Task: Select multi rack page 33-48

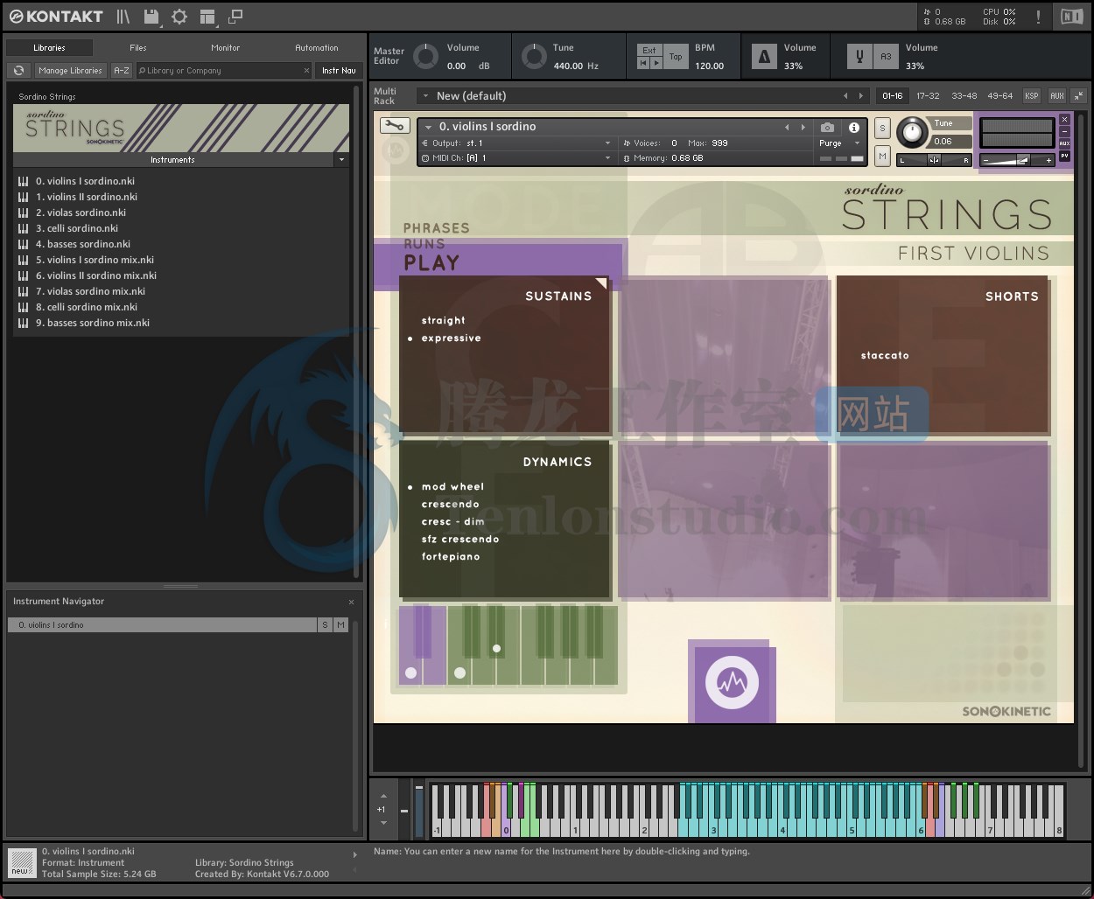Action: 964,96
